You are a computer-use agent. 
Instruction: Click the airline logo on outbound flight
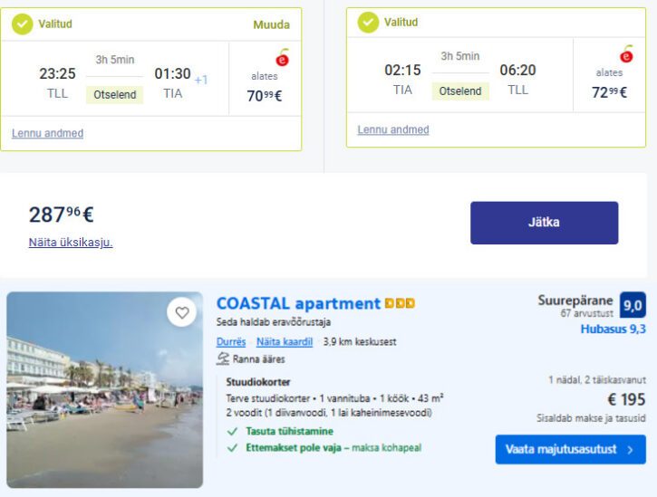pyautogui.click(x=283, y=58)
